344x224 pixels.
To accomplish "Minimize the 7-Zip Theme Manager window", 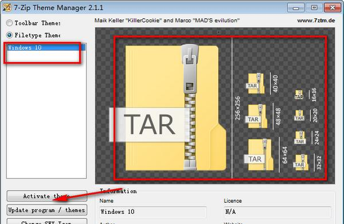I will 296,8.
